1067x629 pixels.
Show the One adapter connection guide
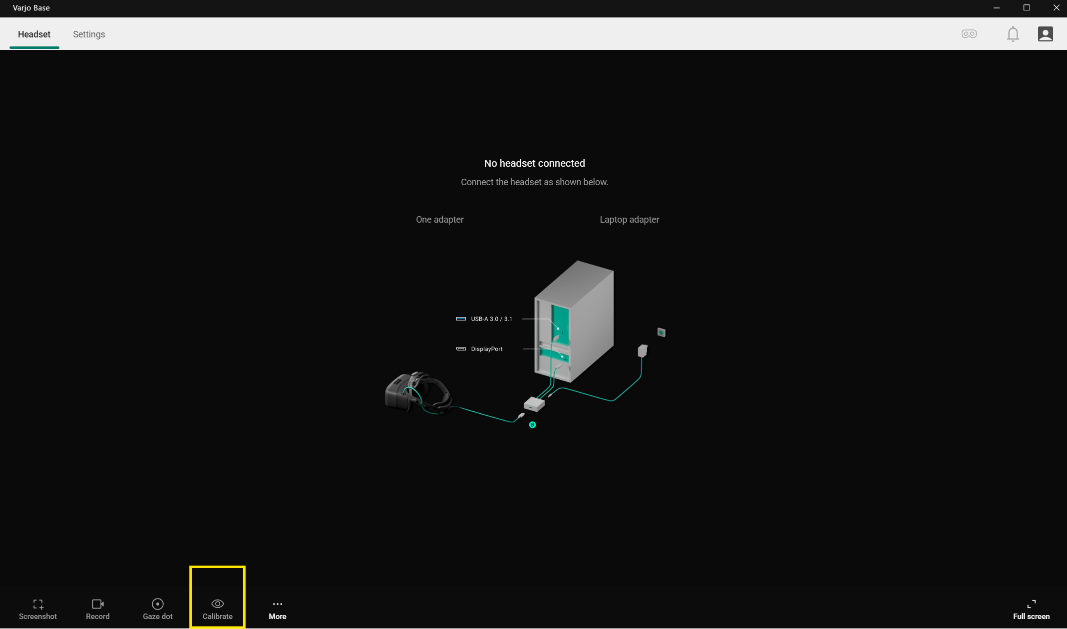click(x=440, y=220)
